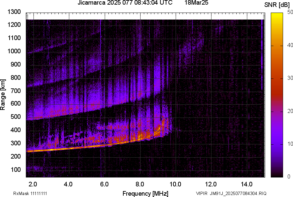Viewport: 293px width, 197px height.
Task: Click range tick label 1000
Action: tap(14, 51)
